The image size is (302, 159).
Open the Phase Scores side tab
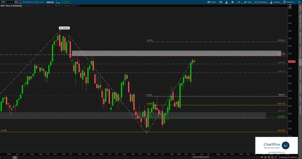(300, 74)
